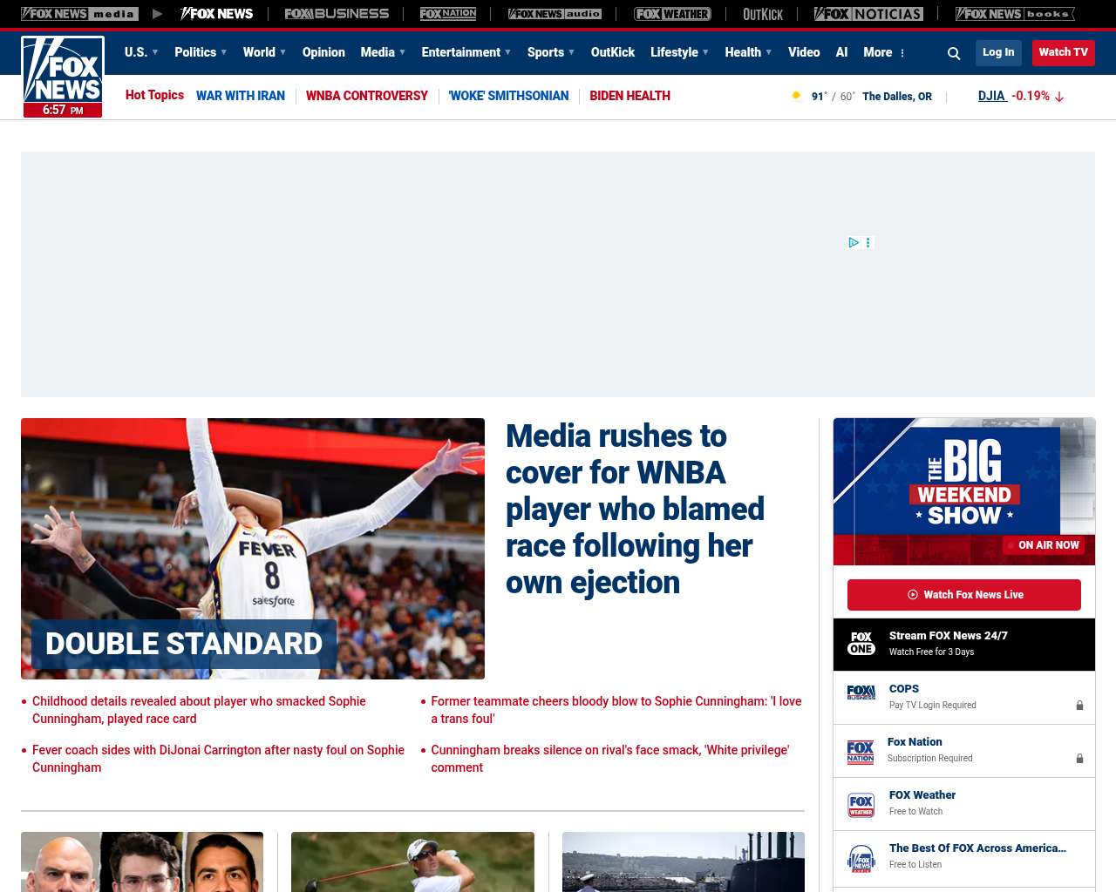Screen dimensions: 1116x892
Task: Select WAR WITH IRAN hot topic
Action: (x=241, y=96)
